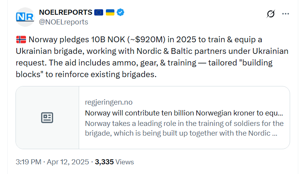The width and height of the screenshot is (299, 174).
Task: Click the 'Views' label next to the count
Action: pyautogui.click(x=125, y=162)
